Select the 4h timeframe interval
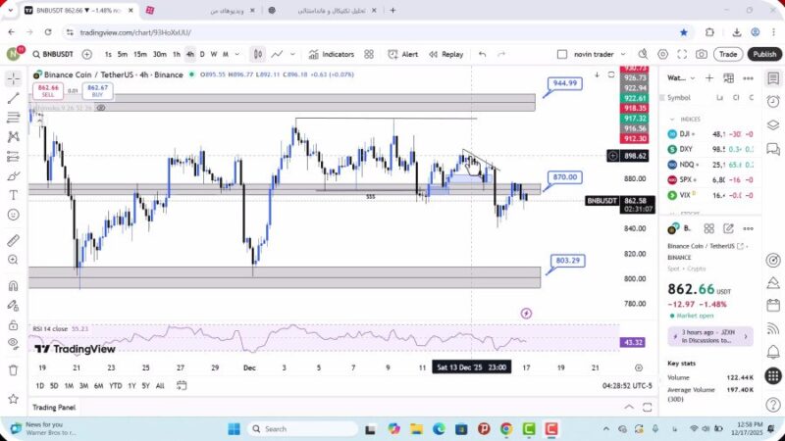Image resolution: width=785 pixels, height=441 pixels. click(x=189, y=55)
